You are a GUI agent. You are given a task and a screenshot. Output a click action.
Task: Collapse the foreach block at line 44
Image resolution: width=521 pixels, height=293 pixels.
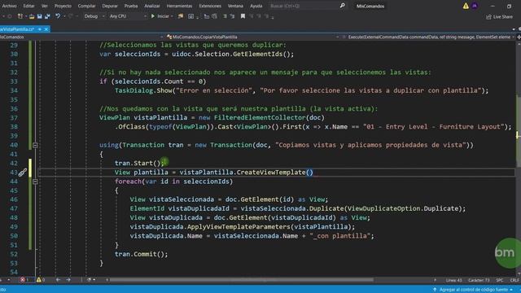[35, 181]
